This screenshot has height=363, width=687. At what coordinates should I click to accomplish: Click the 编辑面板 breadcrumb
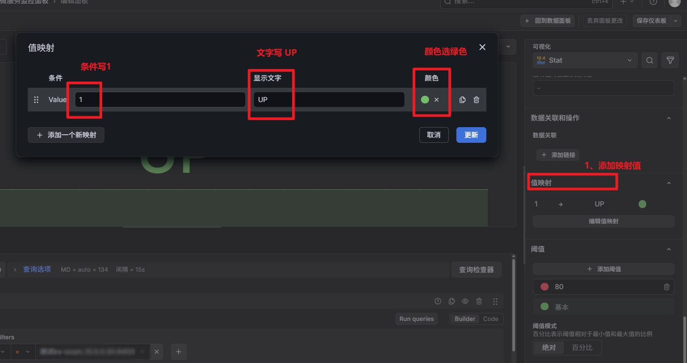(74, 2)
